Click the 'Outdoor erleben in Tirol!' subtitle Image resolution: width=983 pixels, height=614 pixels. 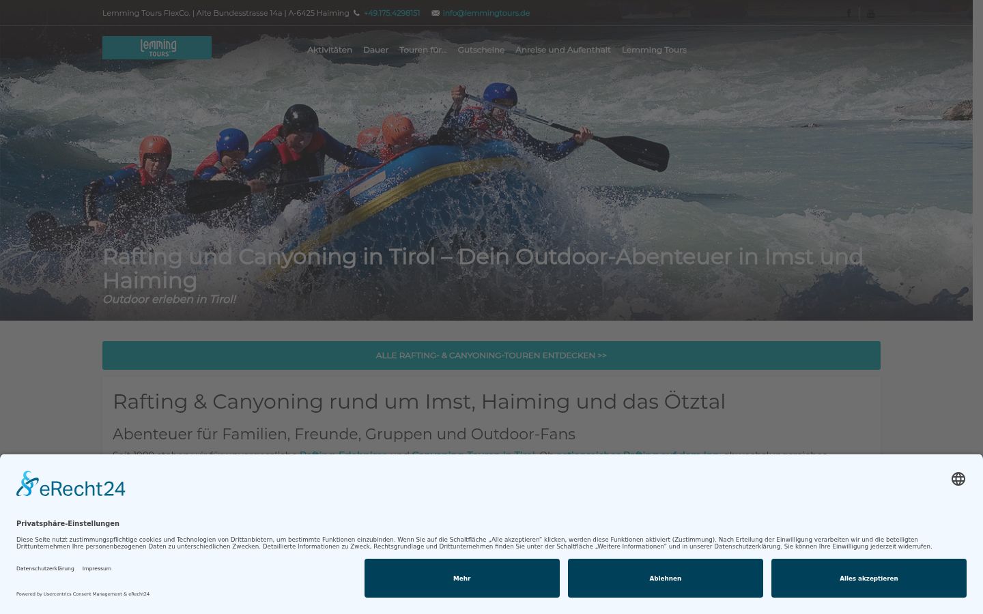pyautogui.click(x=169, y=299)
